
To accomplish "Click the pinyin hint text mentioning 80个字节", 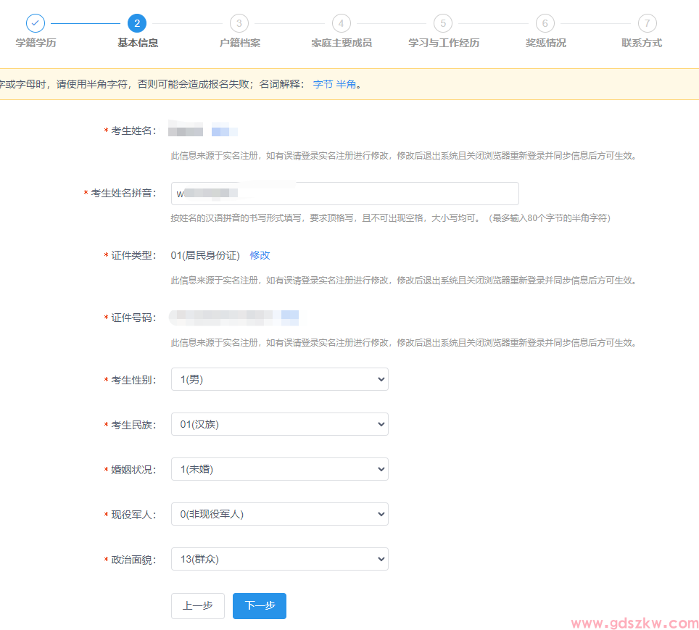I will coord(391,218).
